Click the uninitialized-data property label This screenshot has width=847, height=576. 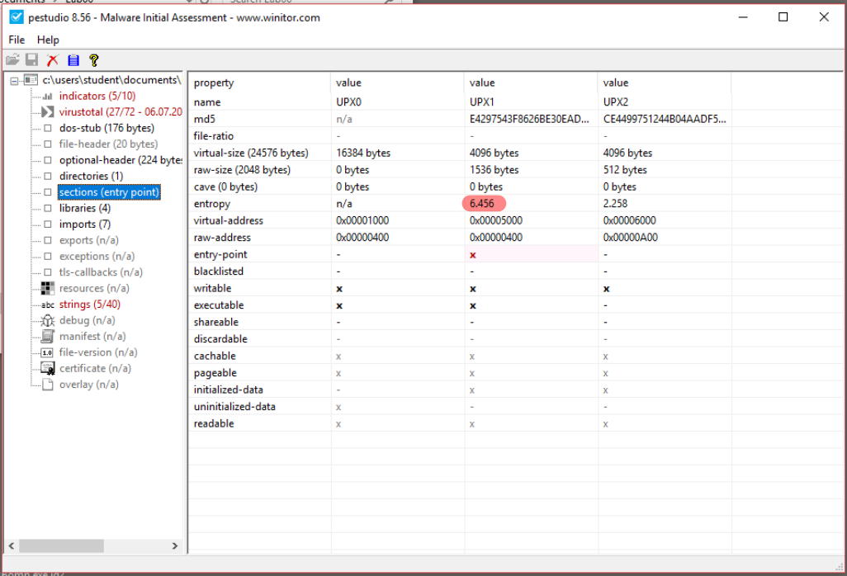pyautogui.click(x=234, y=407)
